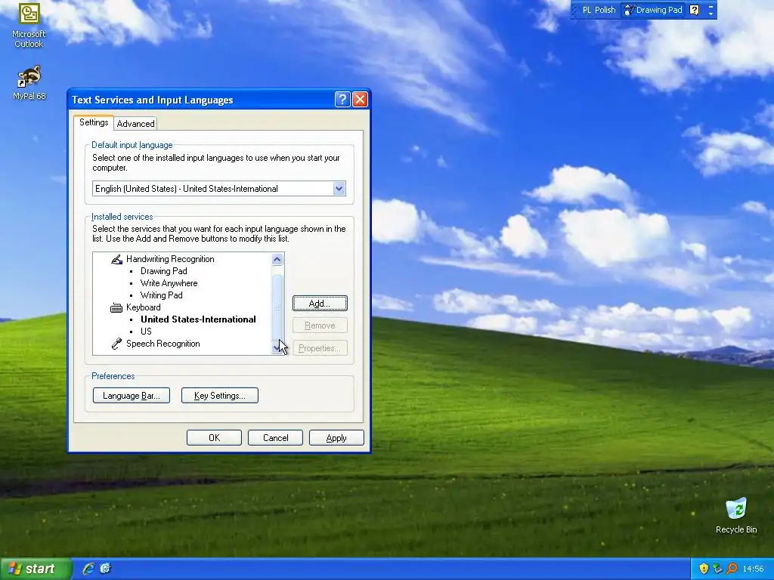Select the Speech Recognition entry label
Viewport: 774px width, 580px height.
coord(163,344)
